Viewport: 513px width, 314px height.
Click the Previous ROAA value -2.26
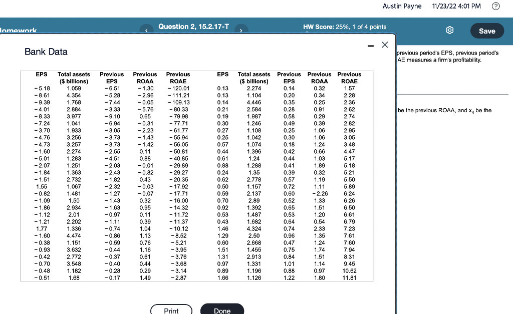(x=319, y=194)
